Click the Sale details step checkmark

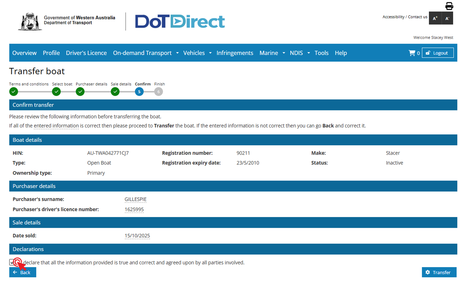point(115,92)
